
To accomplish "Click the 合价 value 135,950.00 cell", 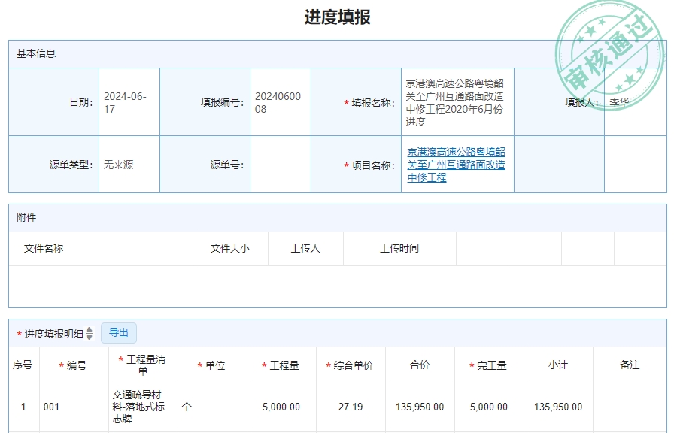I will pos(420,407).
